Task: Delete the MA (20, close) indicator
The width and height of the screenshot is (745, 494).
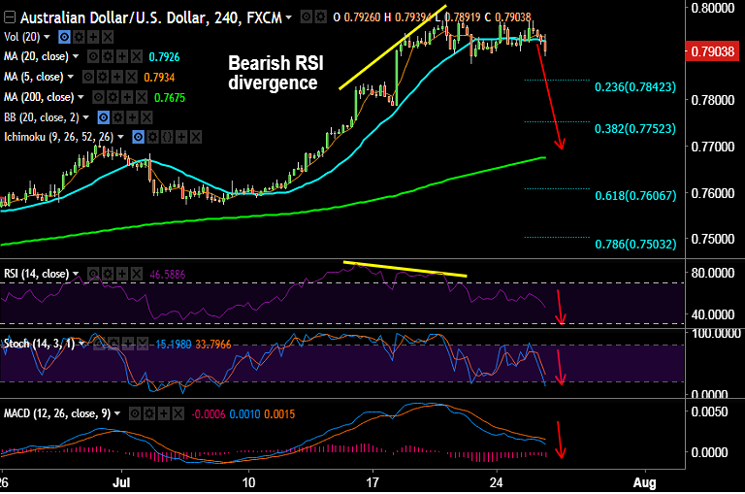Action: tap(137, 56)
